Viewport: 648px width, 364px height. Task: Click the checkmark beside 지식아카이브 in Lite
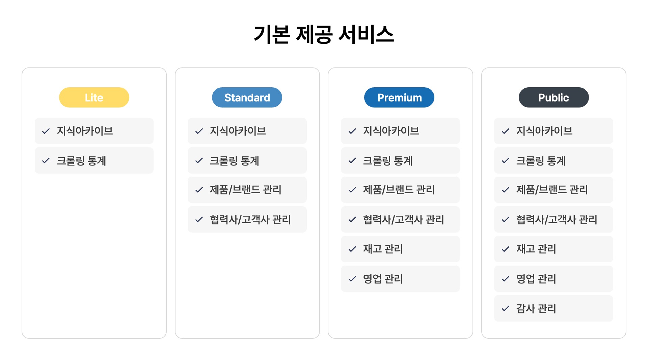pos(46,131)
